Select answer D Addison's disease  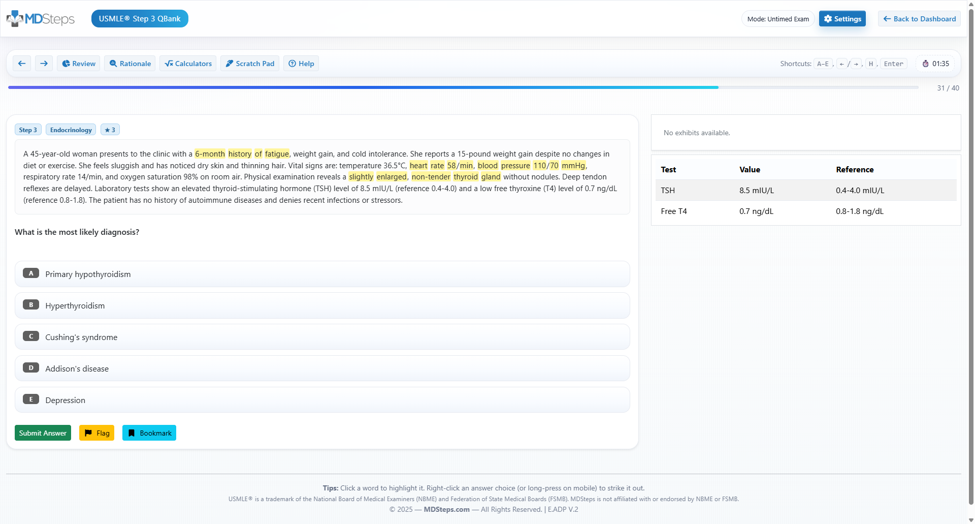pyautogui.click(x=322, y=368)
